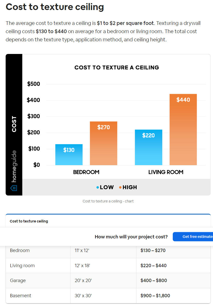Image resolution: width=213 pixels, height=307 pixels.
Task: Click the $130 bedroom low bar
Action: coord(69,154)
